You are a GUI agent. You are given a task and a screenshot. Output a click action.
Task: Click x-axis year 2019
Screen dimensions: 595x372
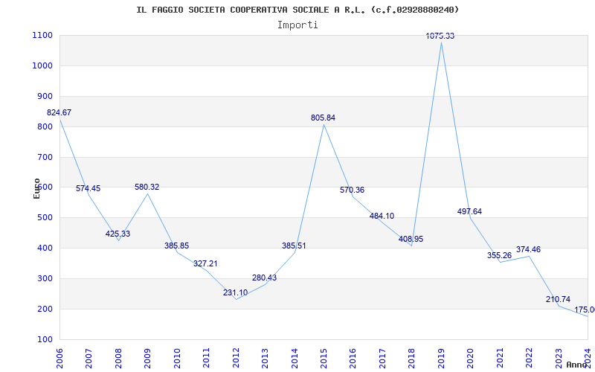pos(441,358)
